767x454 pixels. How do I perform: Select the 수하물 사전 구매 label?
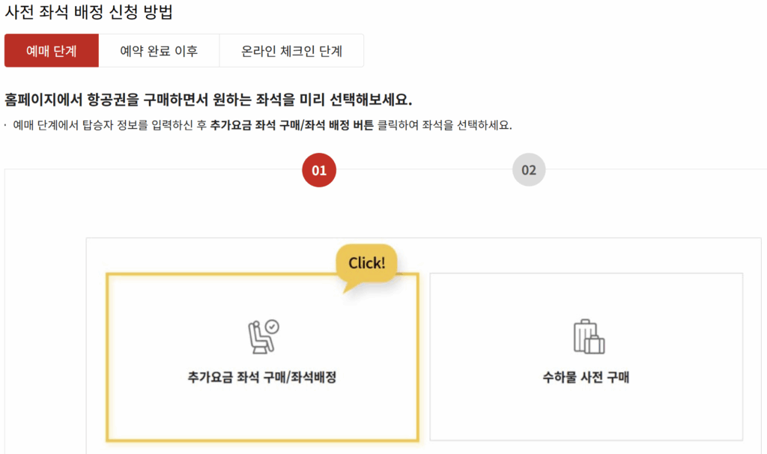(x=586, y=377)
